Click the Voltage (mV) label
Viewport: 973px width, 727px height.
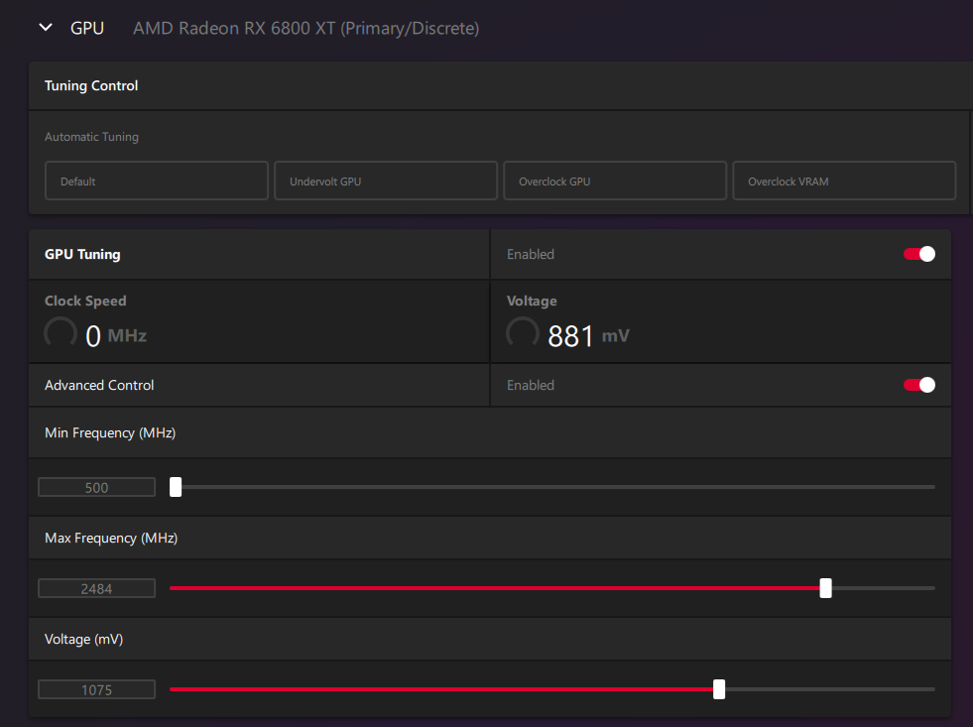click(x=83, y=639)
